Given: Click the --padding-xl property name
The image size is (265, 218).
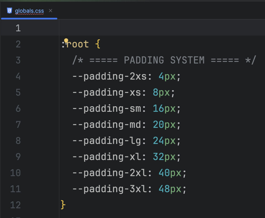Looking at the screenshot, I should point(107,157).
